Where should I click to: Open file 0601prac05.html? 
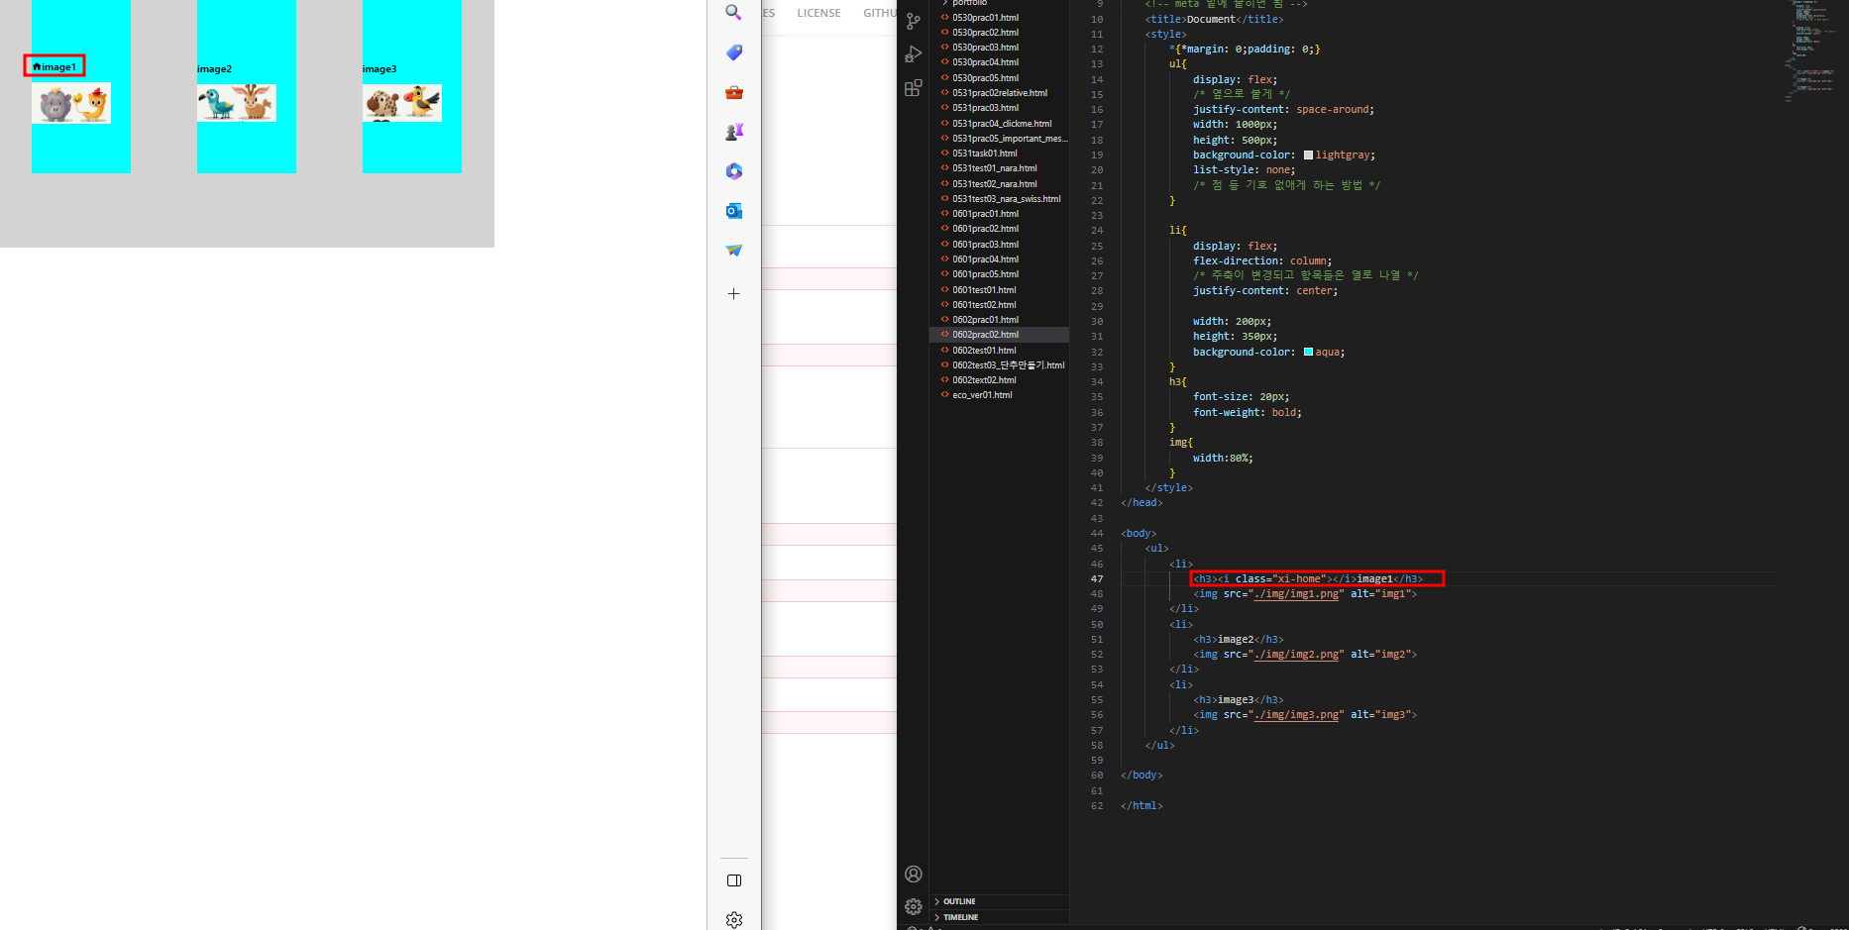click(985, 274)
